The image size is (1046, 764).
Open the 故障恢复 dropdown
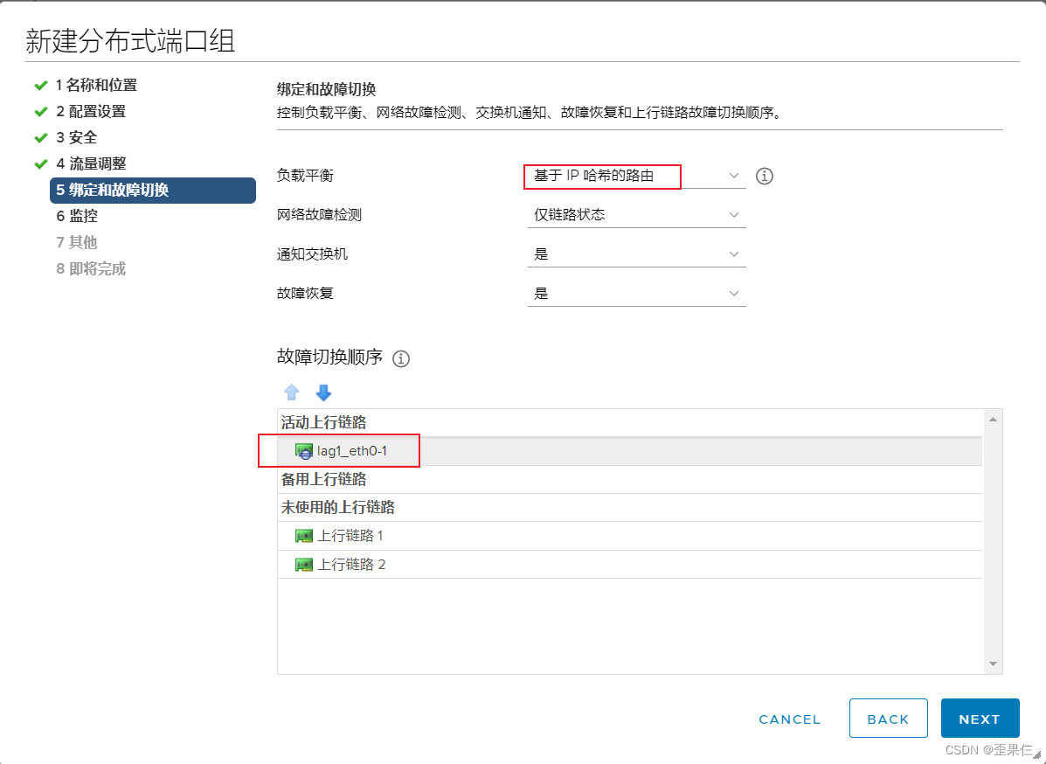(636, 294)
